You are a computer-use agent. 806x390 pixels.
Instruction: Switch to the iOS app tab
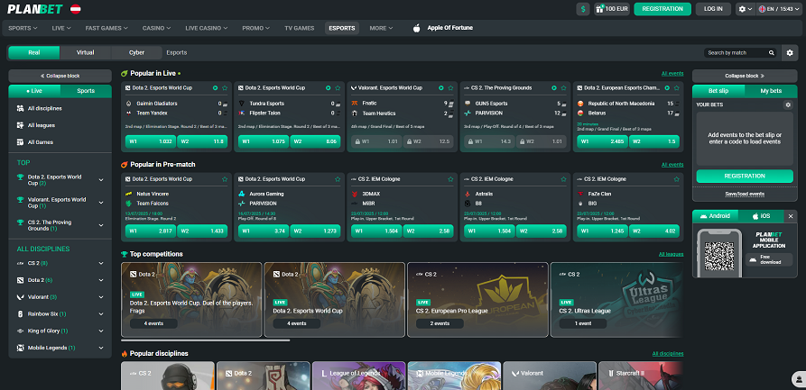pyautogui.click(x=761, y=216)
